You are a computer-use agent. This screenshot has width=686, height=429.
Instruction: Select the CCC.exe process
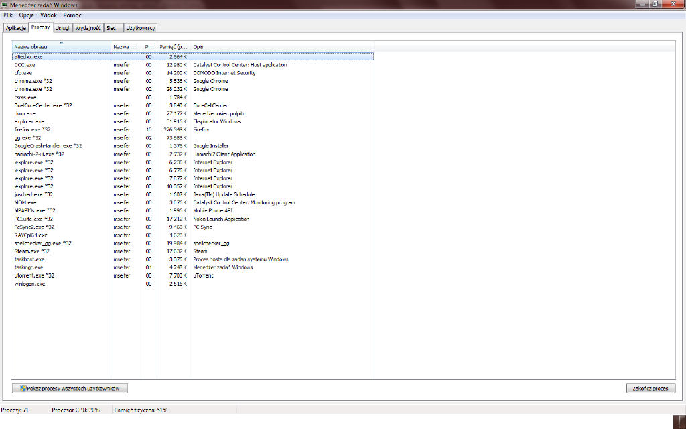pos(193,65)
